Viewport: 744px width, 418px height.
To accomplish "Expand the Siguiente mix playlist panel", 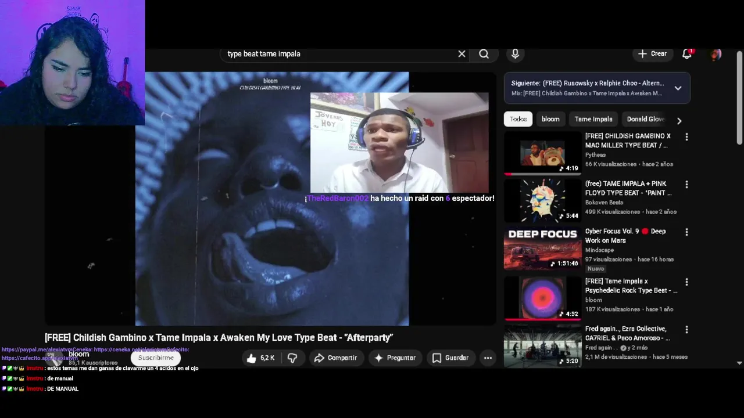I will [x=678, y=88].
